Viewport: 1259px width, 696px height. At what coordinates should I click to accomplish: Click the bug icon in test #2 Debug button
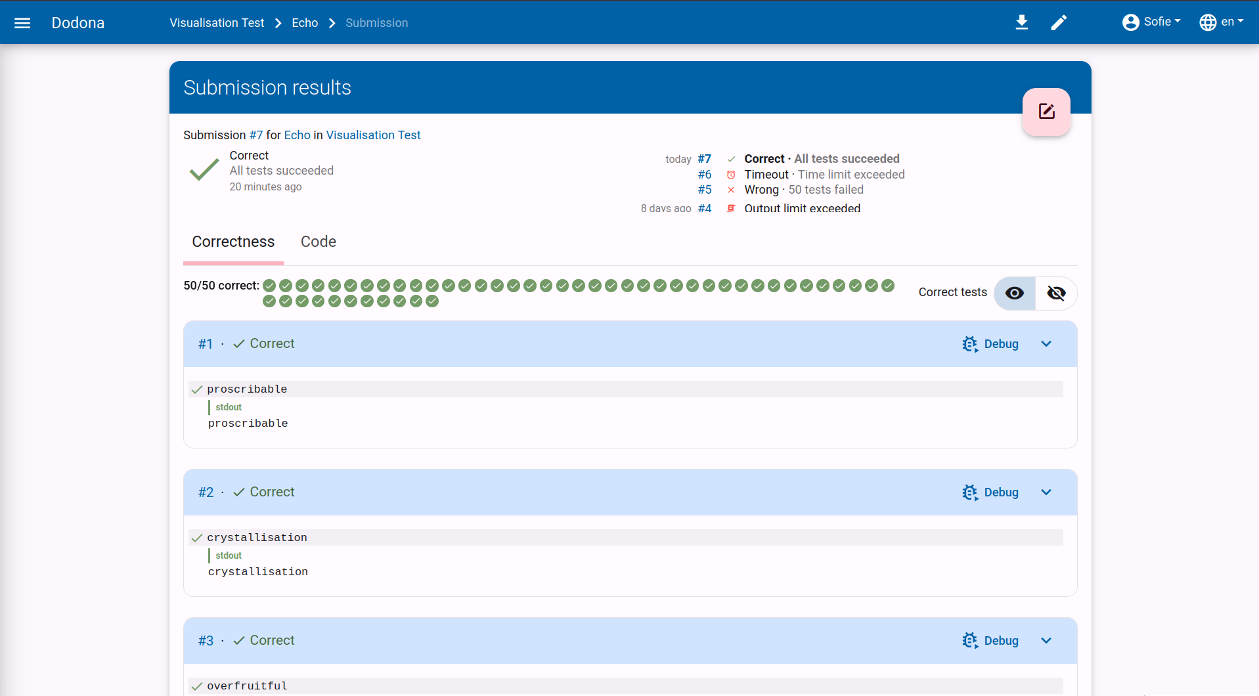(x=970, y=492)
